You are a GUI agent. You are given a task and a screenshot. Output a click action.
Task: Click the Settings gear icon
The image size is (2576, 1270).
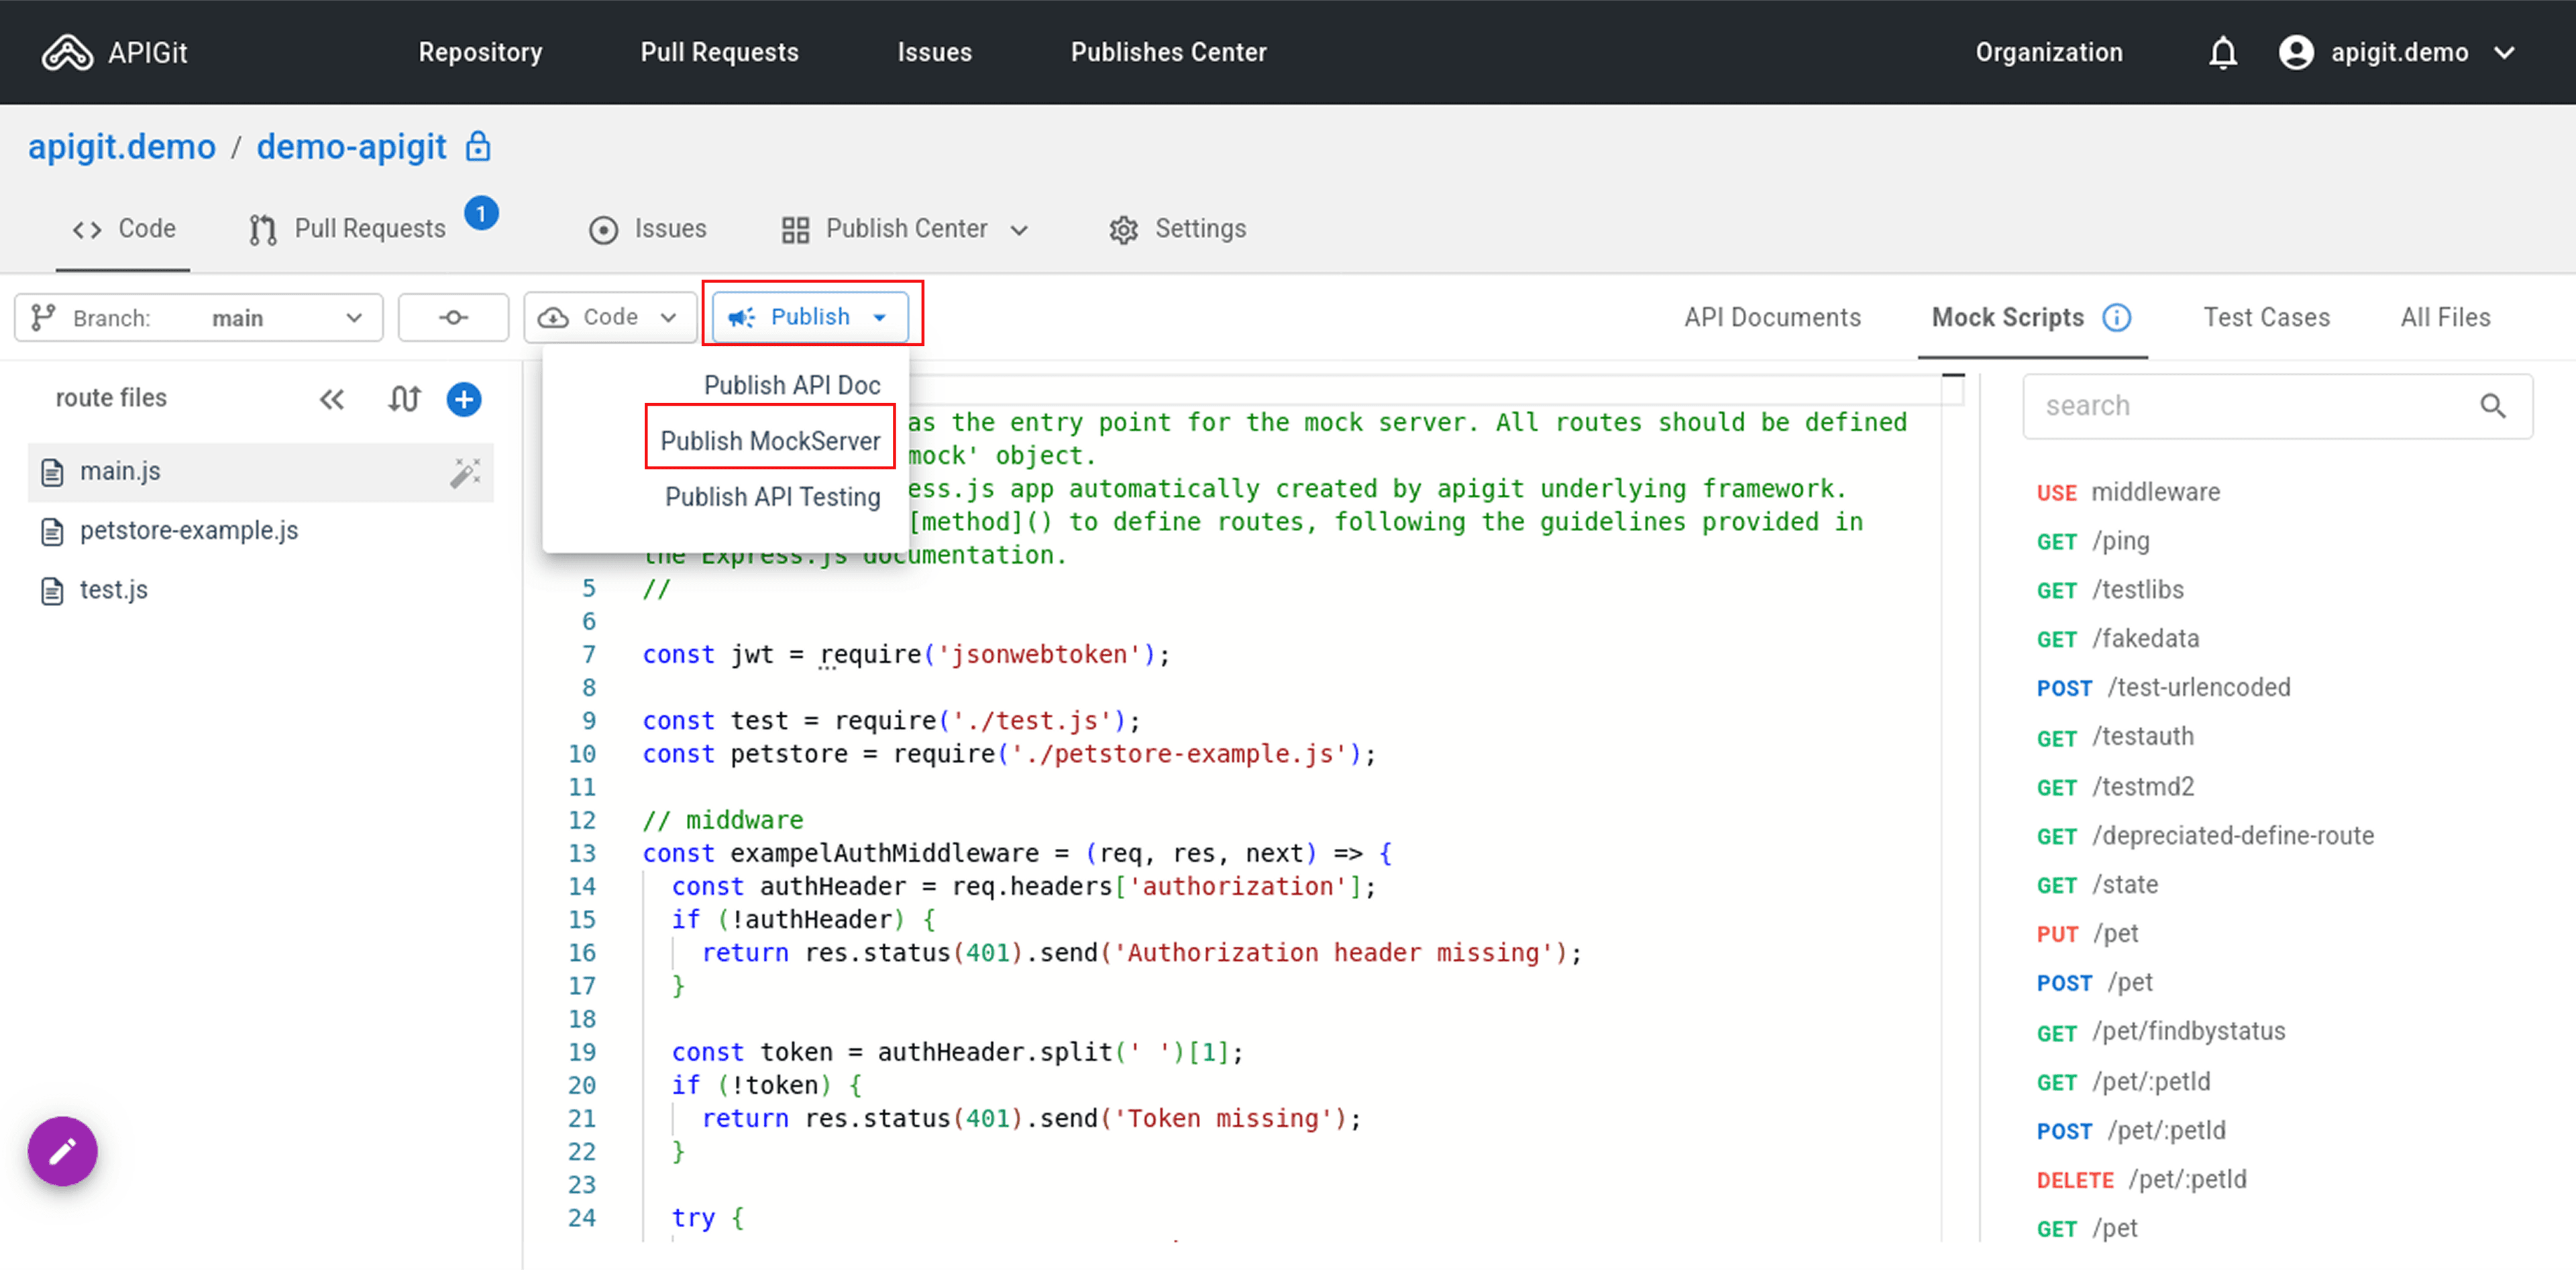pos(1124,230)
